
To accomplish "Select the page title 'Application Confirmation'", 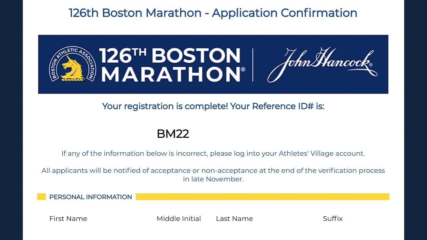I will (x=285, y=13).
